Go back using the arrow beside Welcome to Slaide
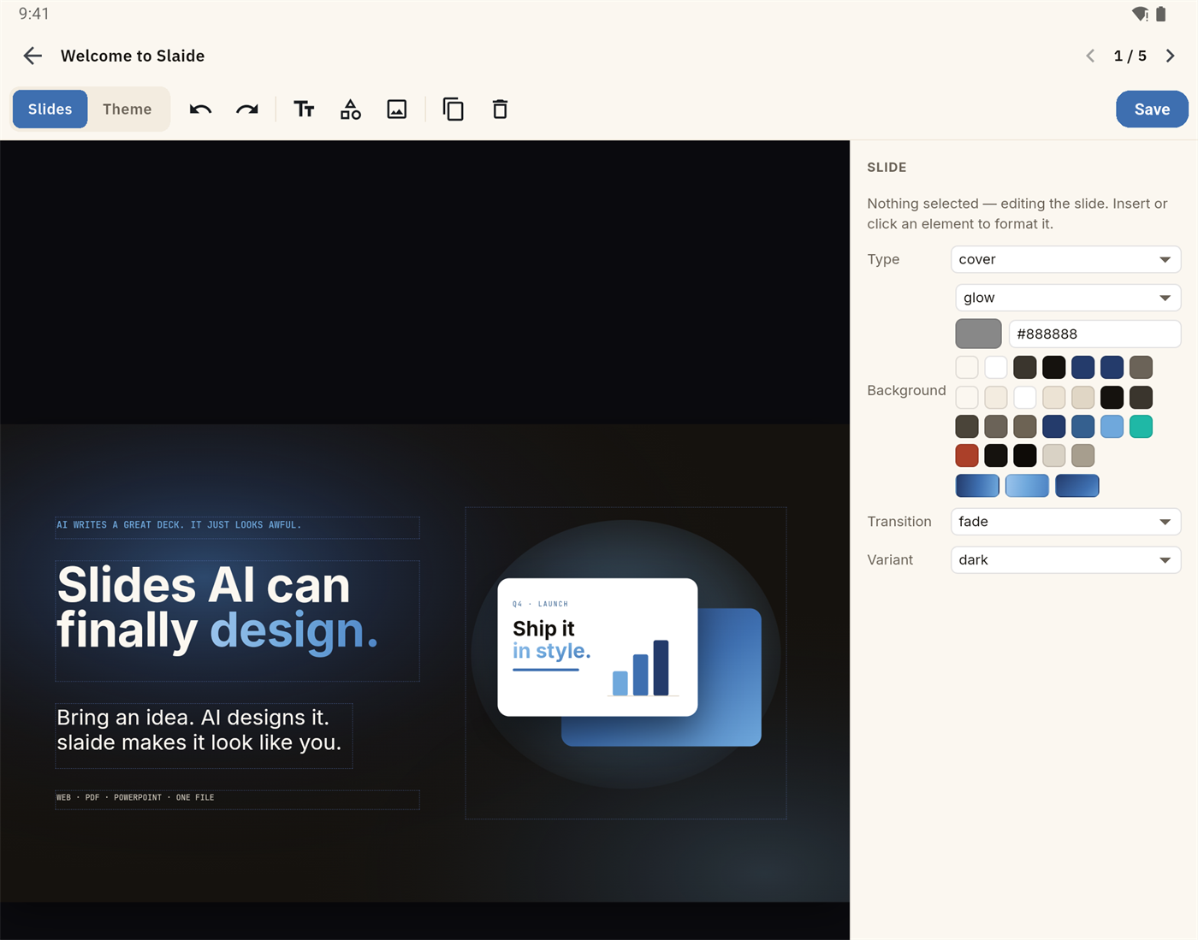The width and height of the screenshot is (1198, 940). [33, 56]
